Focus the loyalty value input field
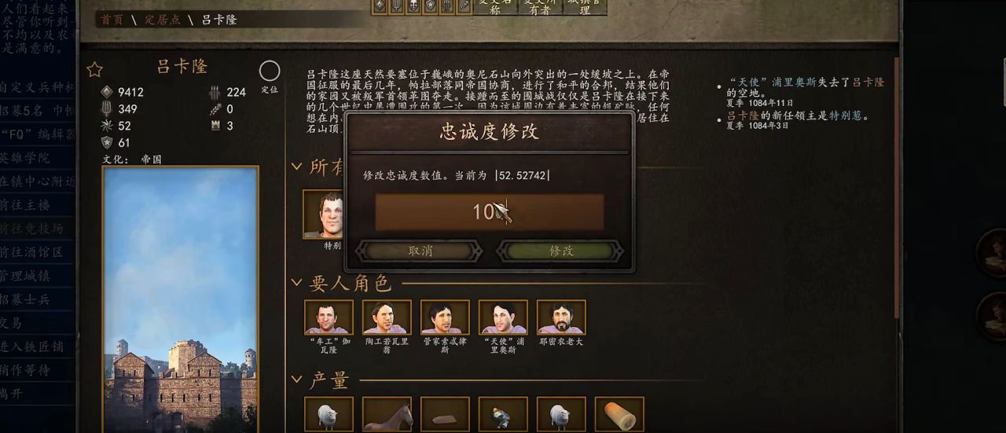Screen dimensions: 1006x433 coord(490,211)
